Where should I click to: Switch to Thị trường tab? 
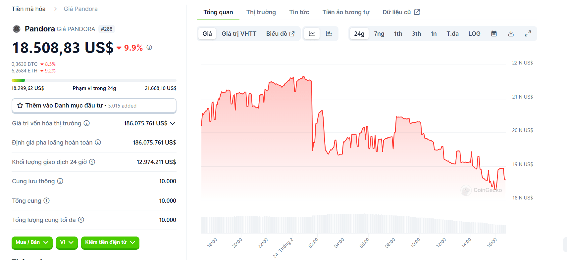point(261,12)
